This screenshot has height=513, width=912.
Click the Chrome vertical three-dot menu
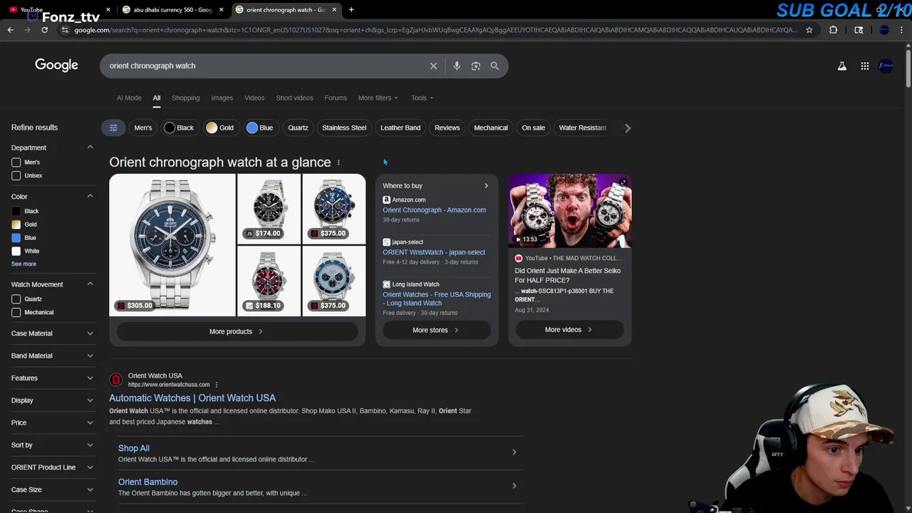click(x=901, y=30)
